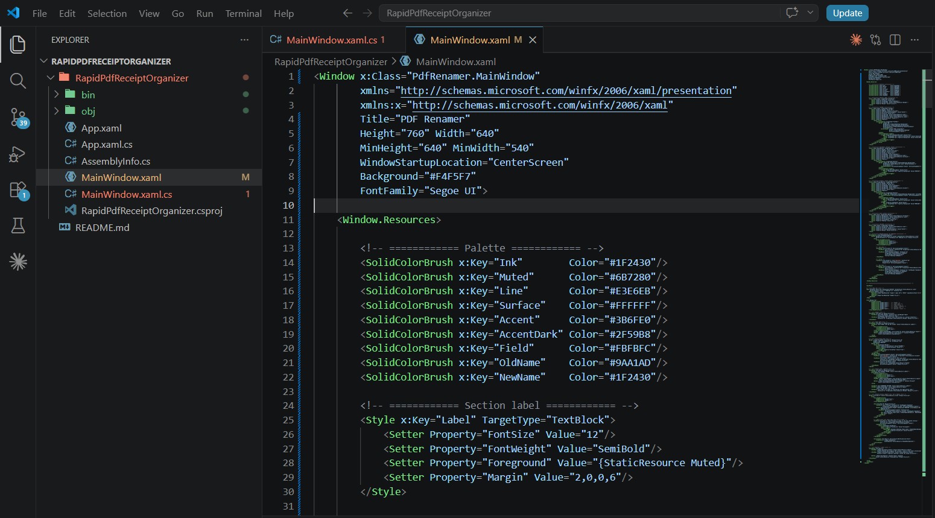The height and width of the screenshot is (518, 935).
Task: Open the Extensions view in activity bar
Action: (18, 191)
